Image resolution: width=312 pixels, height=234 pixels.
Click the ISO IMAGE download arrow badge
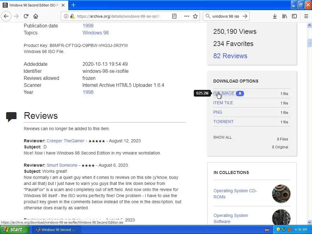tap(240, 93)
